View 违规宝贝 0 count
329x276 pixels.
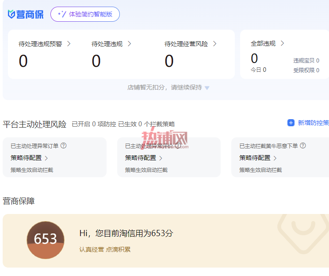click(x=306, y=61)
